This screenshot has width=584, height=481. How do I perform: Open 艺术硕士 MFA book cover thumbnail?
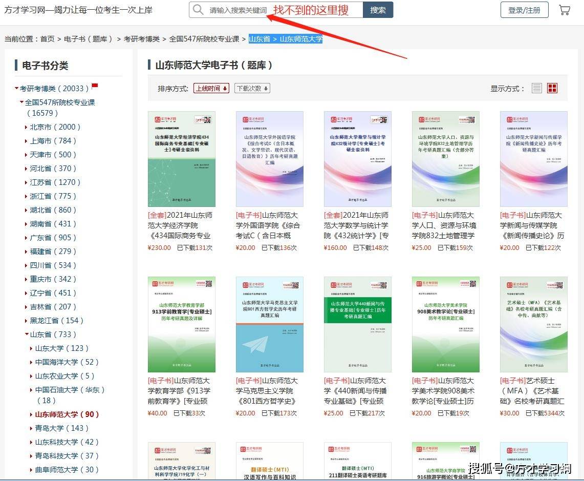pyautogui.click(x=534, y=324)
